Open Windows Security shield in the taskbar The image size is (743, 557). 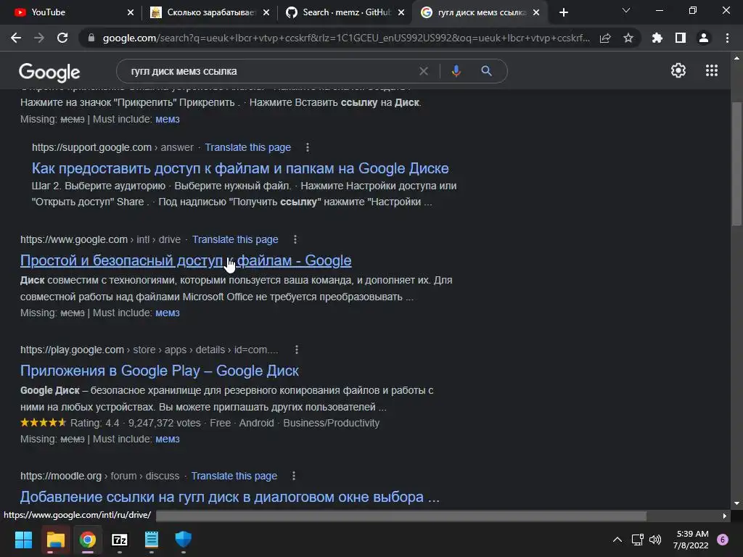point(184,540)
